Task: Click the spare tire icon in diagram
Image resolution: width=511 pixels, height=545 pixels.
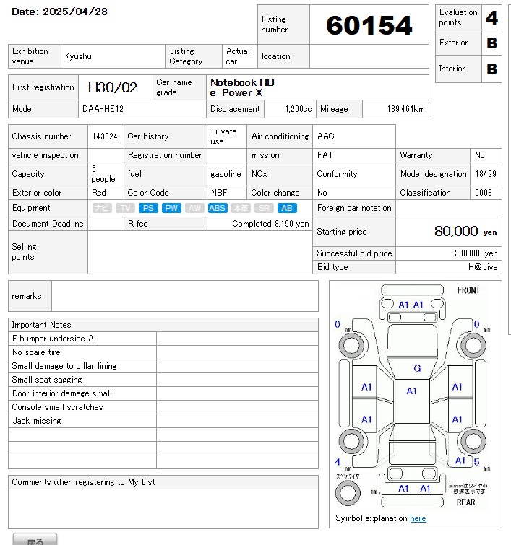Action: pos(348,492)
